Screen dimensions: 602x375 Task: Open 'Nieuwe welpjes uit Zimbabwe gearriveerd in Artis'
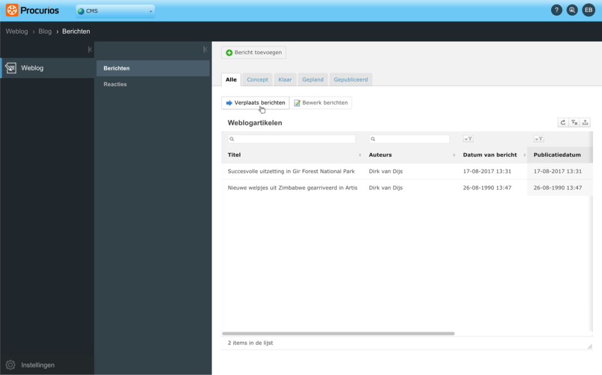tap(292, 188)
